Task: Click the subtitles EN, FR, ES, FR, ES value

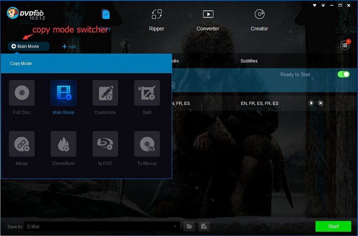Action: pos(260,103)
